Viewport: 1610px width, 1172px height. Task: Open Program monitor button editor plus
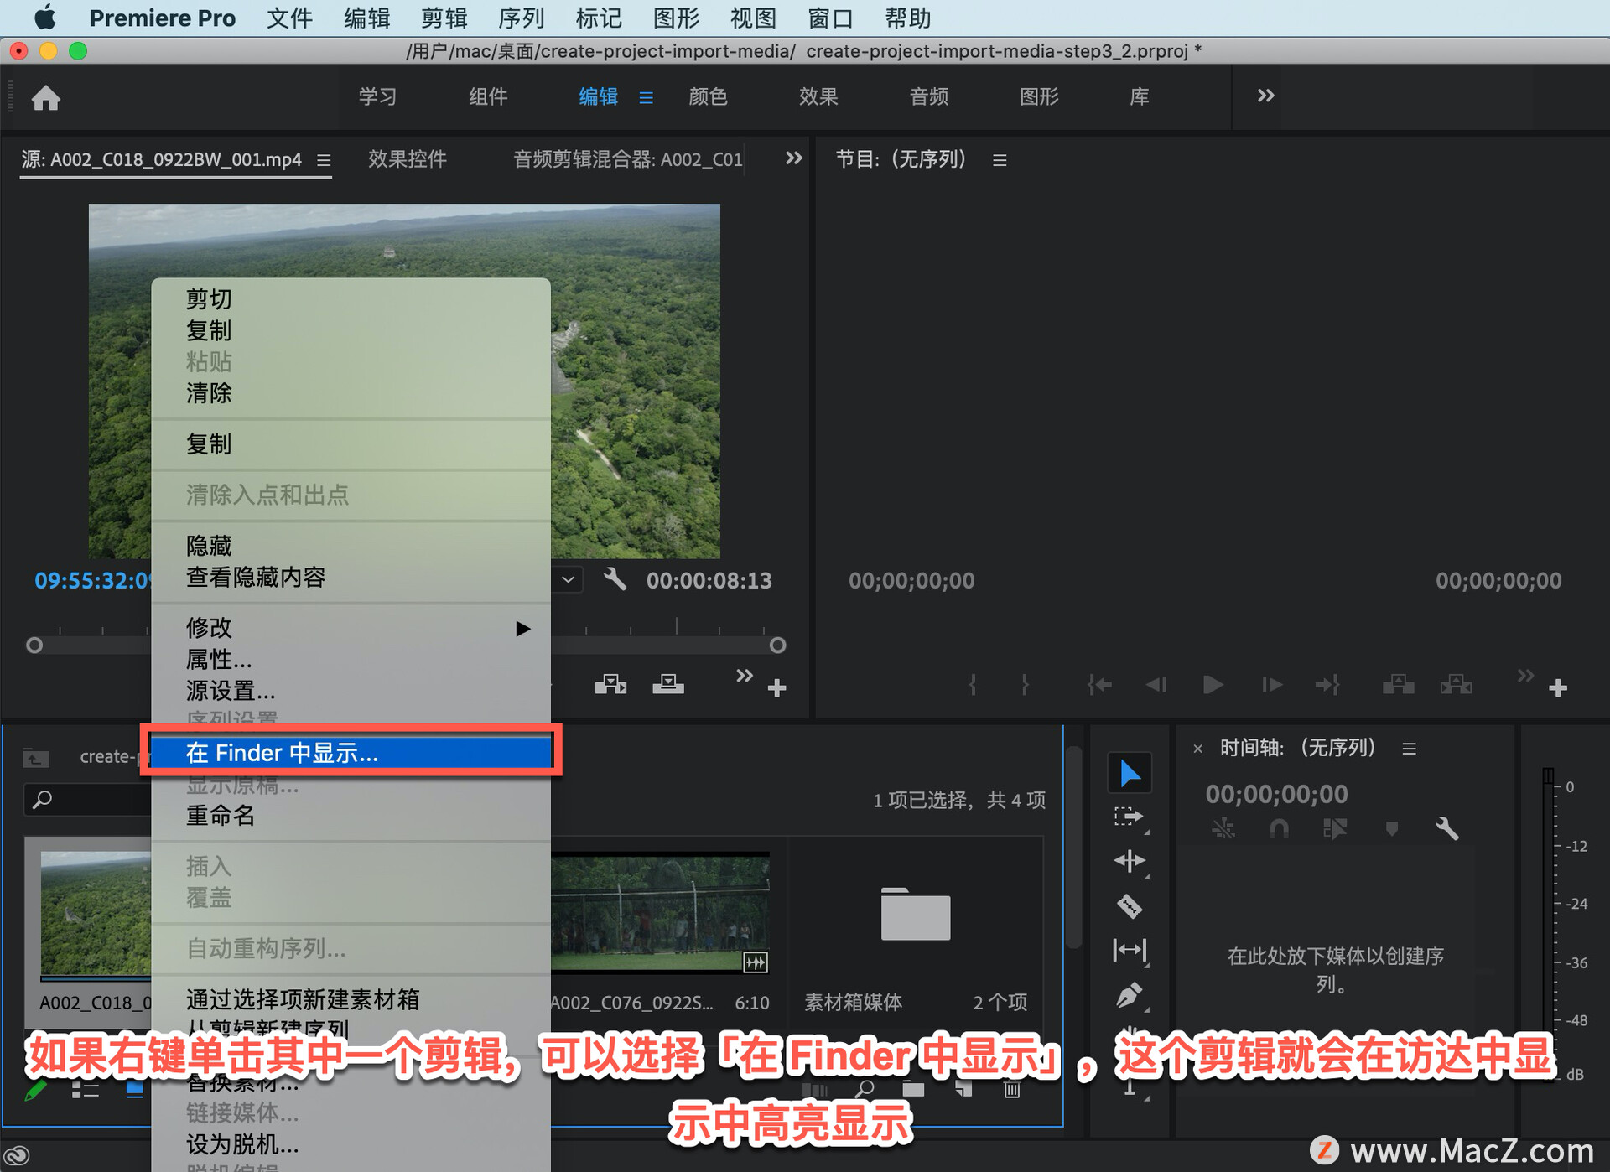pos(1558,688)
